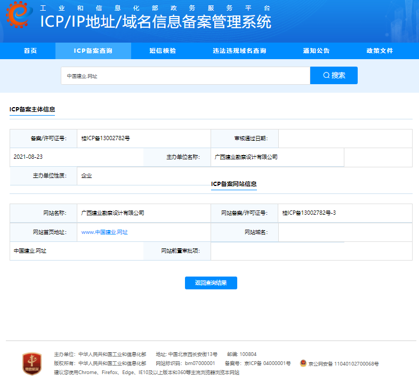Click 广西建业勘察设计有限公司 in the 主办单位名称 row
This screenshot has width=419, height=381.
[x=246, y=157]
